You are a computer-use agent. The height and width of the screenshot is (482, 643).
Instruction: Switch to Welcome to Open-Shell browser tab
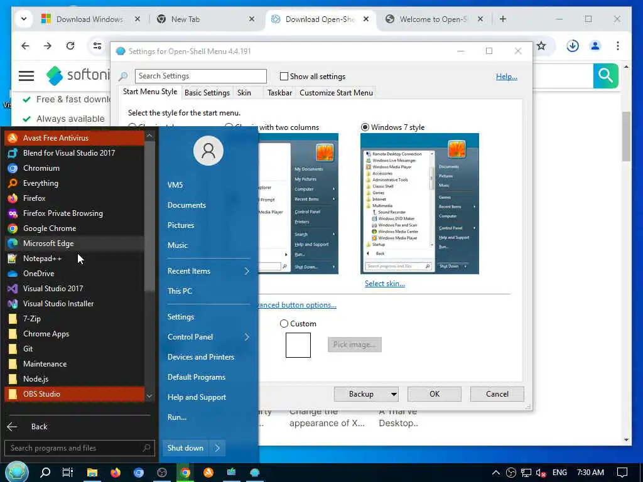pyautogui.click(x=433, y=19)
